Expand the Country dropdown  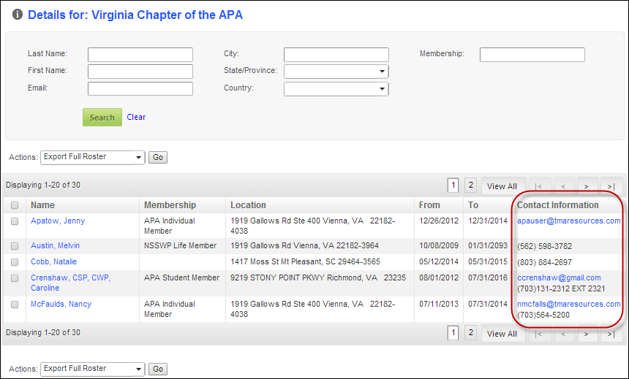(336, 89)
